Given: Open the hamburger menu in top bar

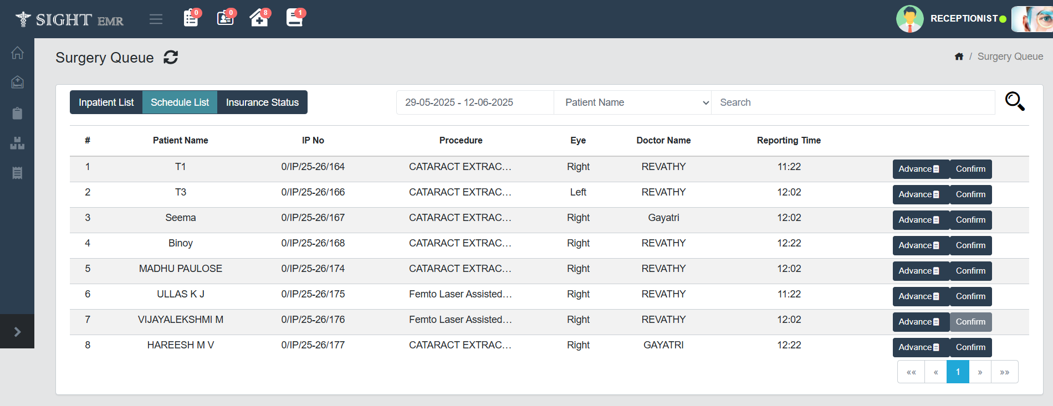Looking at the screenshot, I should point(156,19).
